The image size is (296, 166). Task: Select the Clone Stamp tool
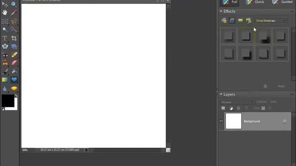(5, 63)
